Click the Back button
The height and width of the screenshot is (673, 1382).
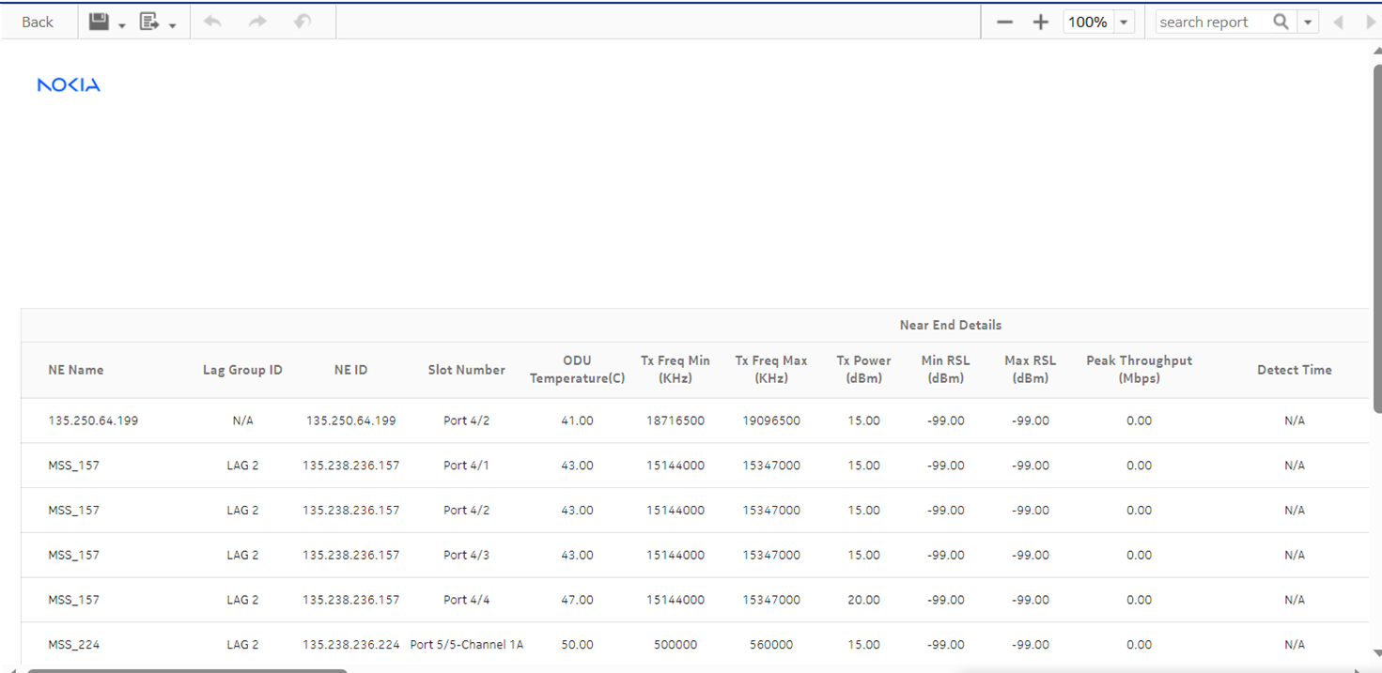coord(38,22)
